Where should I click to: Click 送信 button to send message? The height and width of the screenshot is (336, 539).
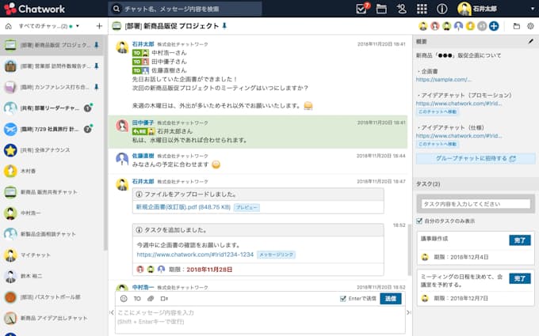390,299
